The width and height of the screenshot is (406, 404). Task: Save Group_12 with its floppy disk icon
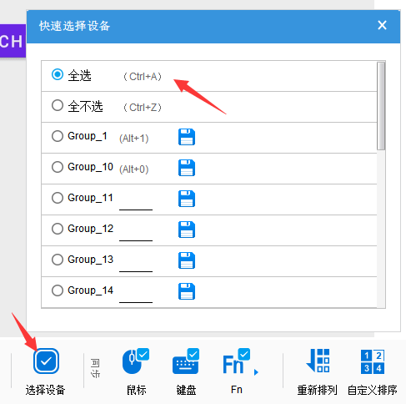pyautogui.click(x=187, y=230)
